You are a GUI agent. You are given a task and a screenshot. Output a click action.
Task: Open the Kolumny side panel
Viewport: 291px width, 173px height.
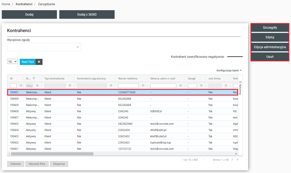pyautogui.click(x=240, y=86)
